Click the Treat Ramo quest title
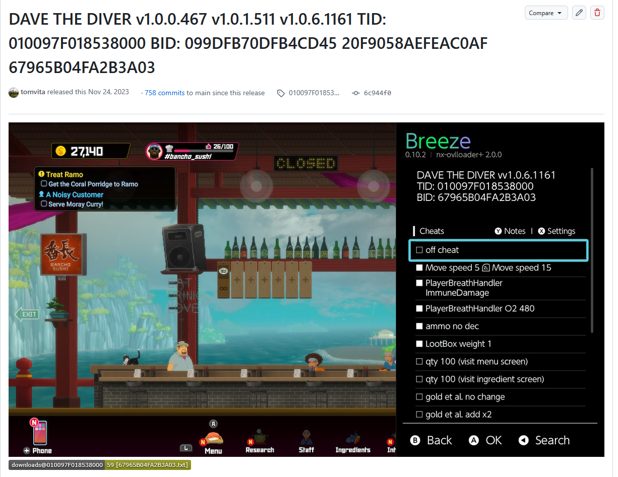Screen dimensions: 618x477 point(65,174)
